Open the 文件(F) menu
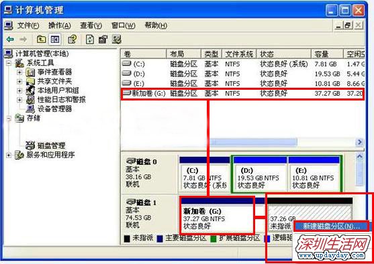Screen dimensions: 374x264 pyautogui.click(x=28, y=25)
